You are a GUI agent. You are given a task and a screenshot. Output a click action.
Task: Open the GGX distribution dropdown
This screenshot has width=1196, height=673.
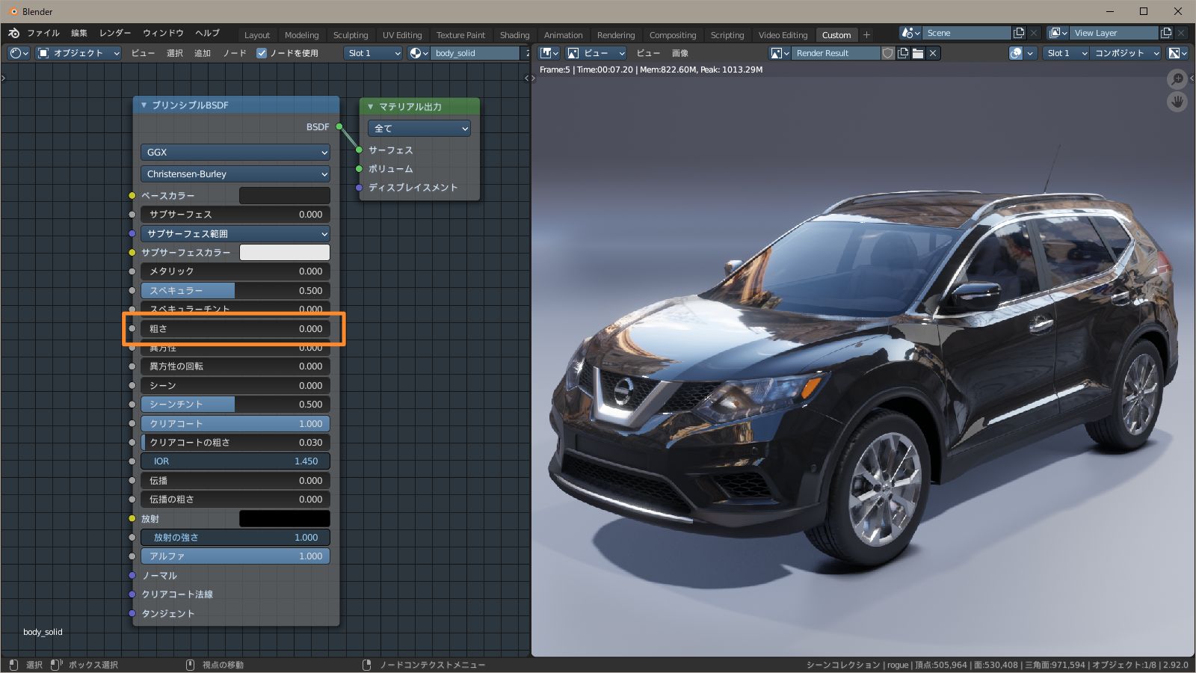pyautogui.click(x=235, y=152)
